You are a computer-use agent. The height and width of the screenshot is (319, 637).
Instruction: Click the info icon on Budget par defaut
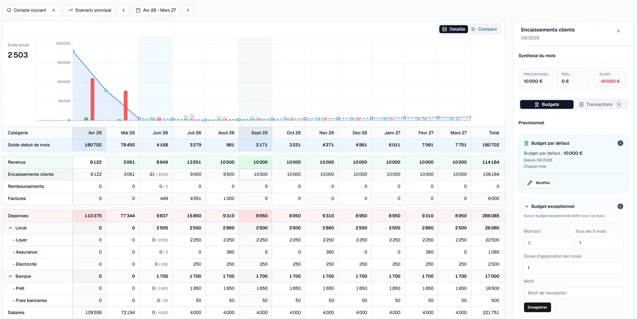620,143
